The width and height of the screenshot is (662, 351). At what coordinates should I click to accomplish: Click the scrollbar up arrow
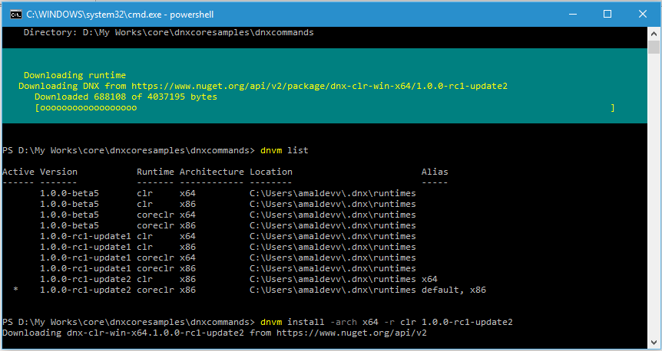pos(654,34)
